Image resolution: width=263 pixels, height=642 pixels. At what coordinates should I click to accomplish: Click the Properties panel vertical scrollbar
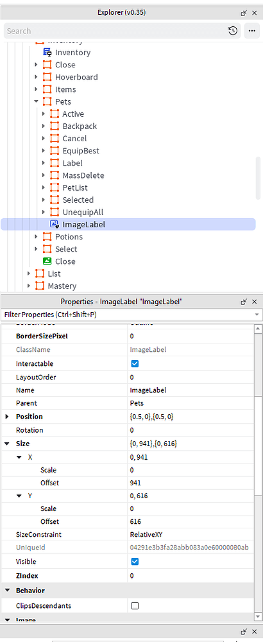pyautogui.click(x=258, y=472)
